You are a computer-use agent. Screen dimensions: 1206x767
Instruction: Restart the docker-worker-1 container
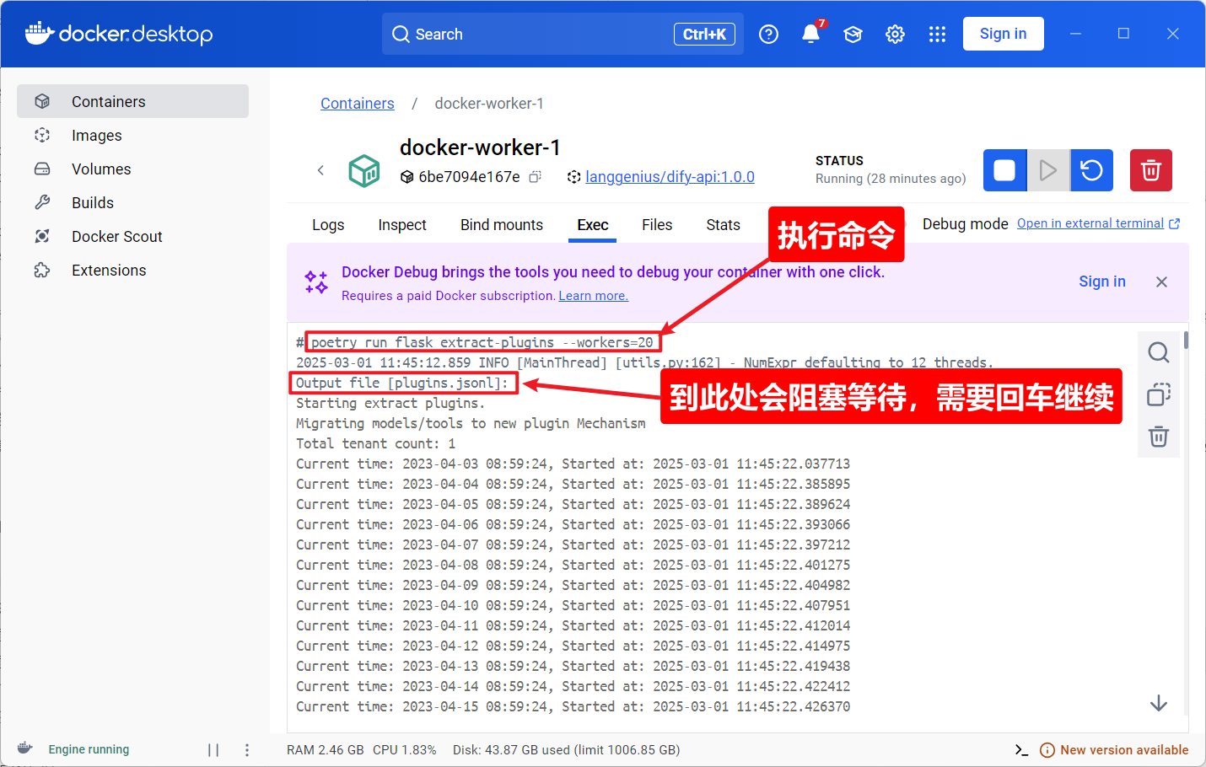pyautogui.click(x=1092, y=170)
